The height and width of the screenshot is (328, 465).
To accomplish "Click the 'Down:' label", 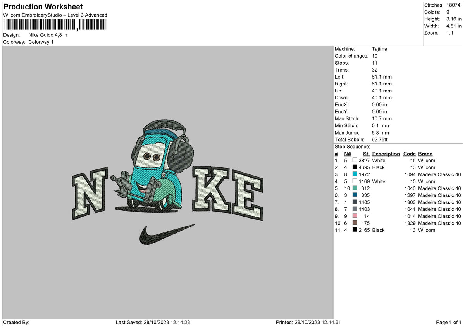I will [342, 97].
